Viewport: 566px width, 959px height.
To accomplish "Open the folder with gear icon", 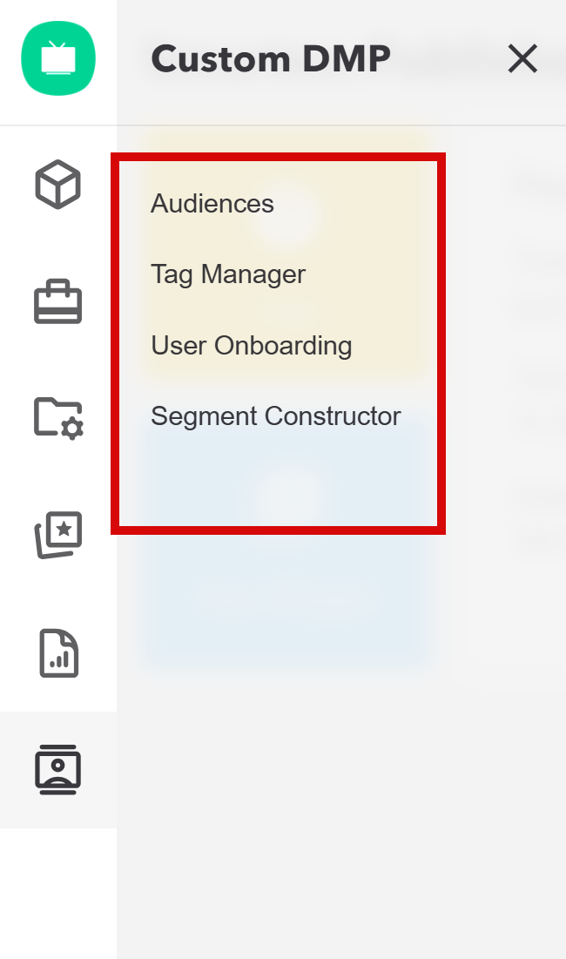I will coord(58,417).
